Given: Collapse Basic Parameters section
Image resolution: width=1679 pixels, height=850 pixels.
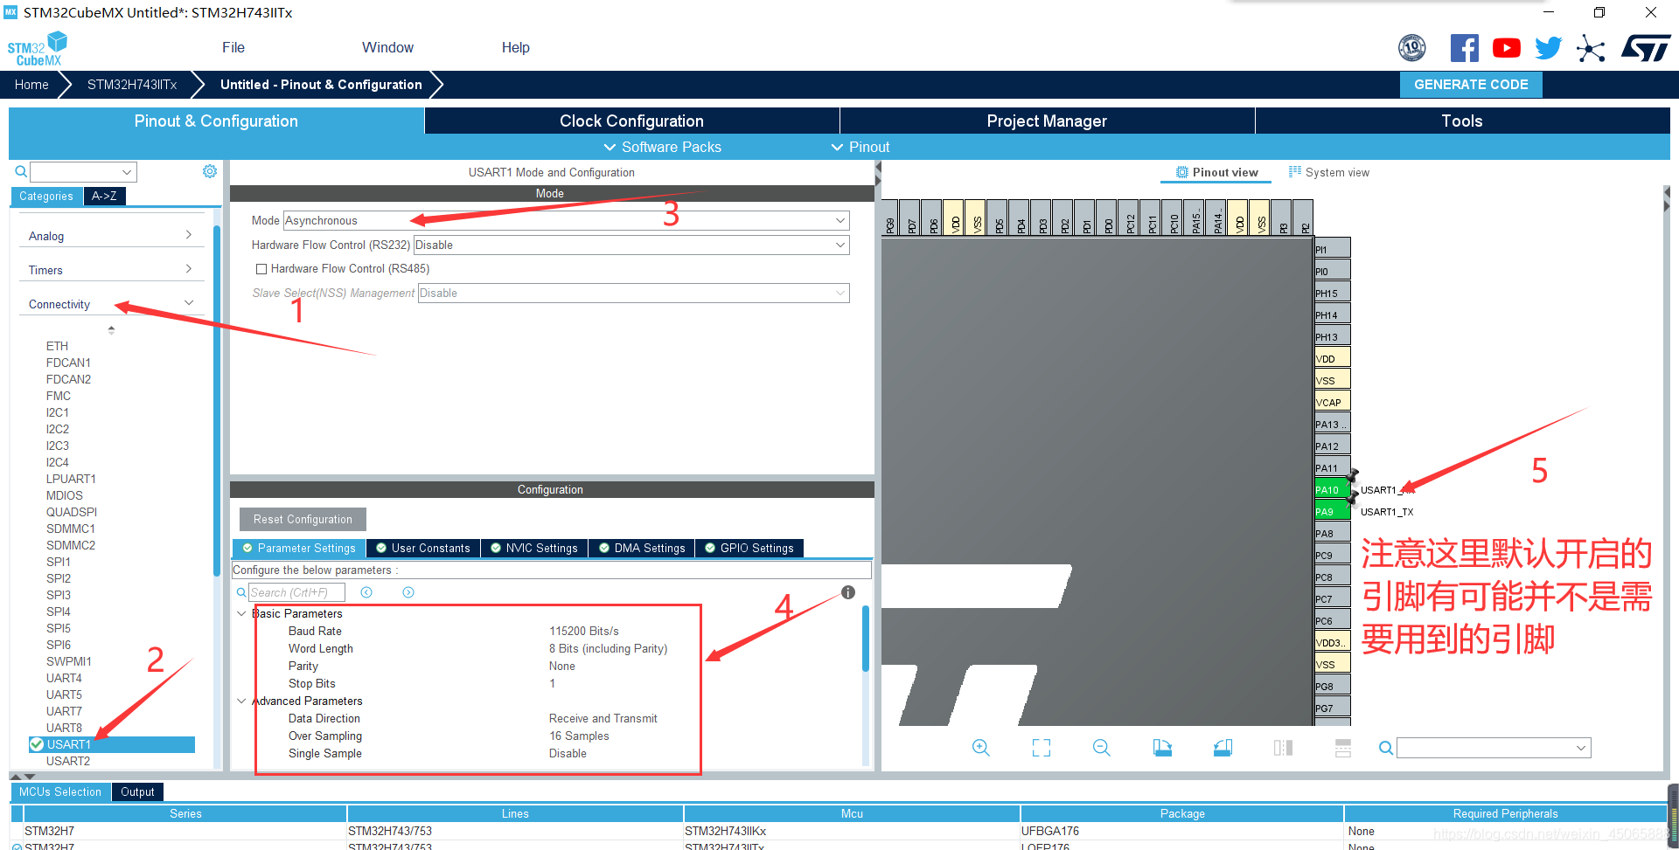Looking at the screenshot, I should [242, 613].
